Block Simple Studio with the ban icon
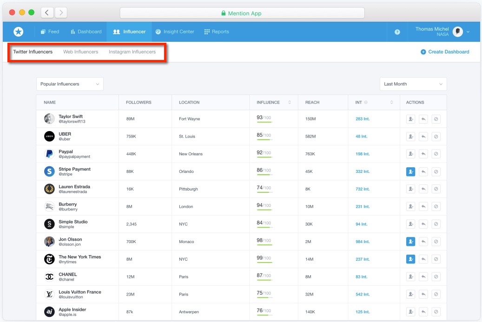The height and width of the screenshot is (322, 482). (x=436, y=224)
